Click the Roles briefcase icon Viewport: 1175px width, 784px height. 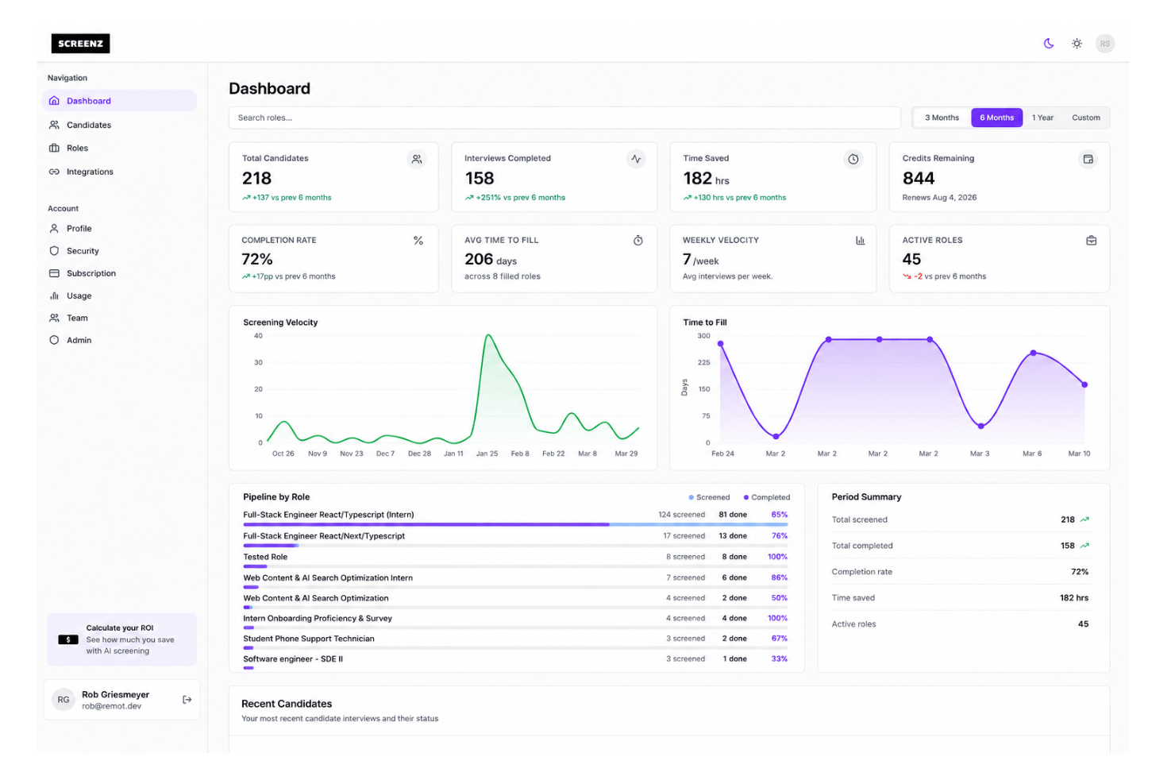tap(54, 148)
